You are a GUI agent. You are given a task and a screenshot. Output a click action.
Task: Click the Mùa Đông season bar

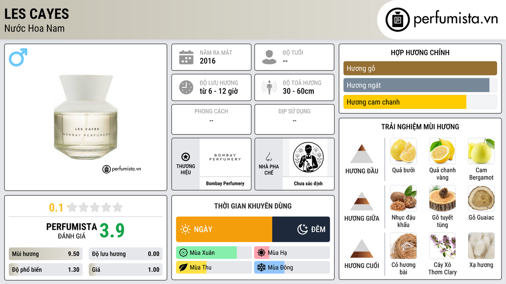pyautogui.click(x=292, y=268)
